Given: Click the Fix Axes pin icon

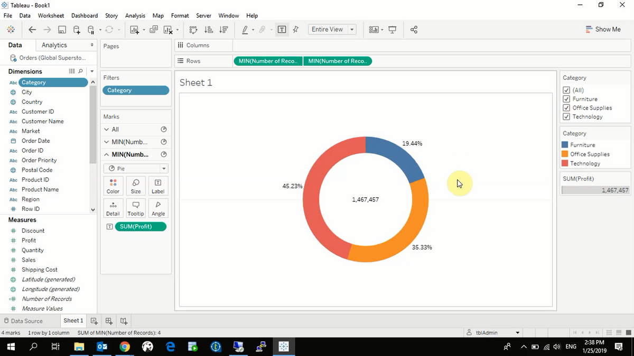Looking at the screenshot, I should pyautogui.click(x=296, y=30).
